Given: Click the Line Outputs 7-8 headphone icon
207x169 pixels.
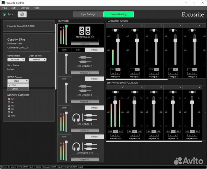Looking at the screenshot, I should pyautogui.click(x=76, y=118).
